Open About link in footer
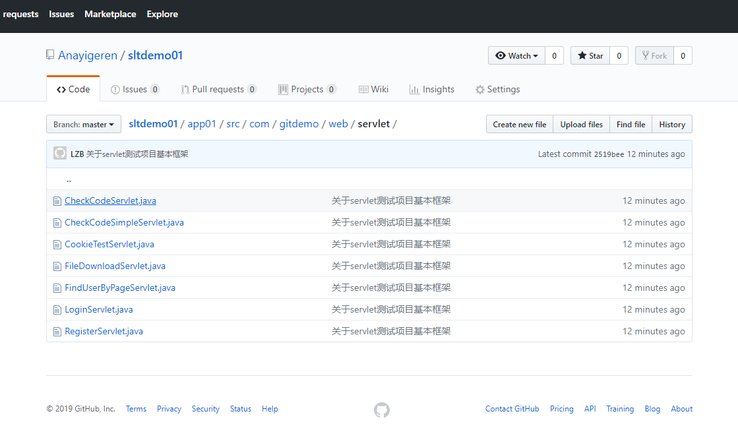 (x=681, y=409)
